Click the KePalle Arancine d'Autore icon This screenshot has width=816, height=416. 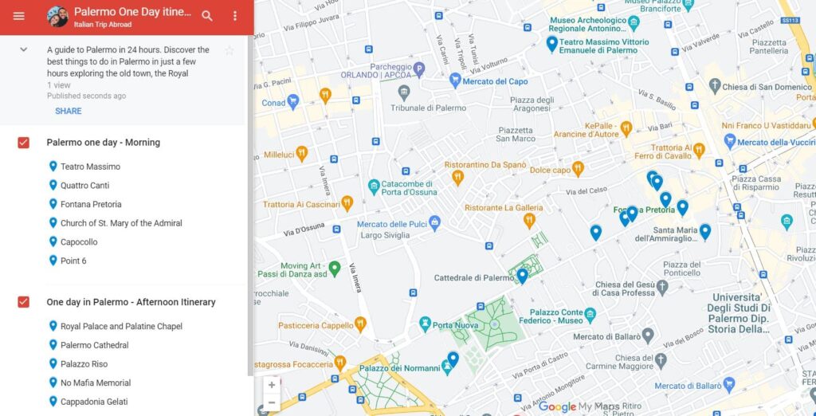pyautogui.click(x=626, y=128)
